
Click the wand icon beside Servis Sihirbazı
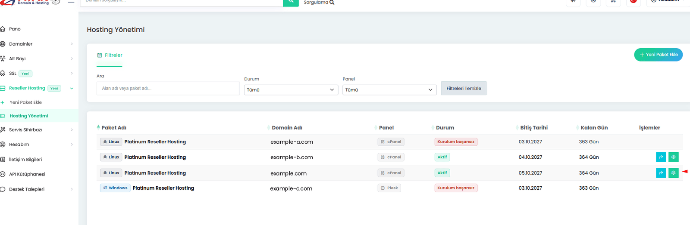point(3,129)
